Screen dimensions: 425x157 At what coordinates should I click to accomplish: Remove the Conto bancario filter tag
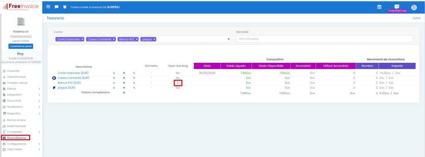(83, 39)
